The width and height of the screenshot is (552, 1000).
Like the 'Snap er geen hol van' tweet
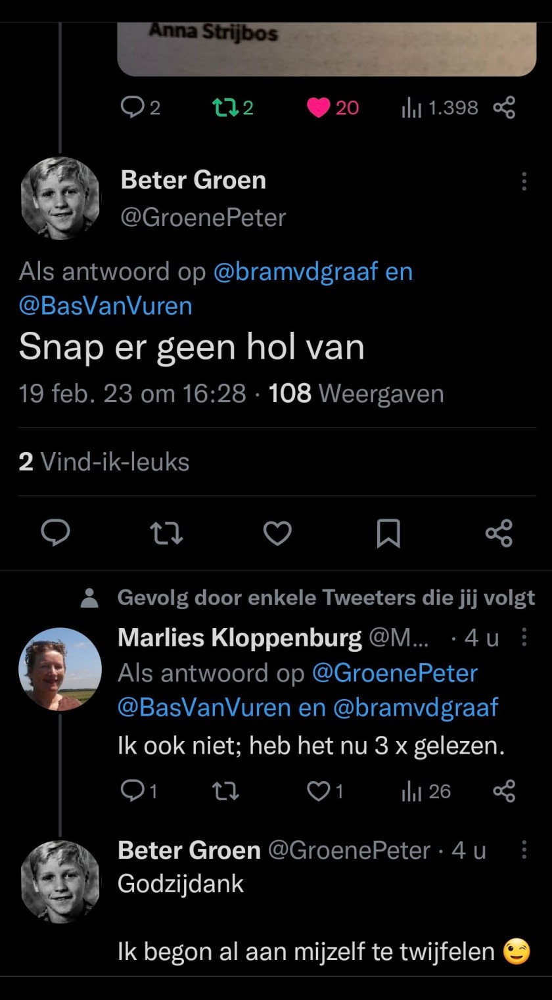pyautogui.click(x=277, y=532)
